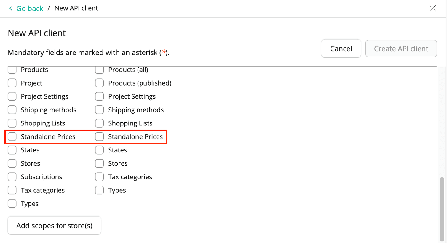This screenshot has width=447, height=243.
Task: Enable Tax categories in the second column
Action: (x=99, y=177)
